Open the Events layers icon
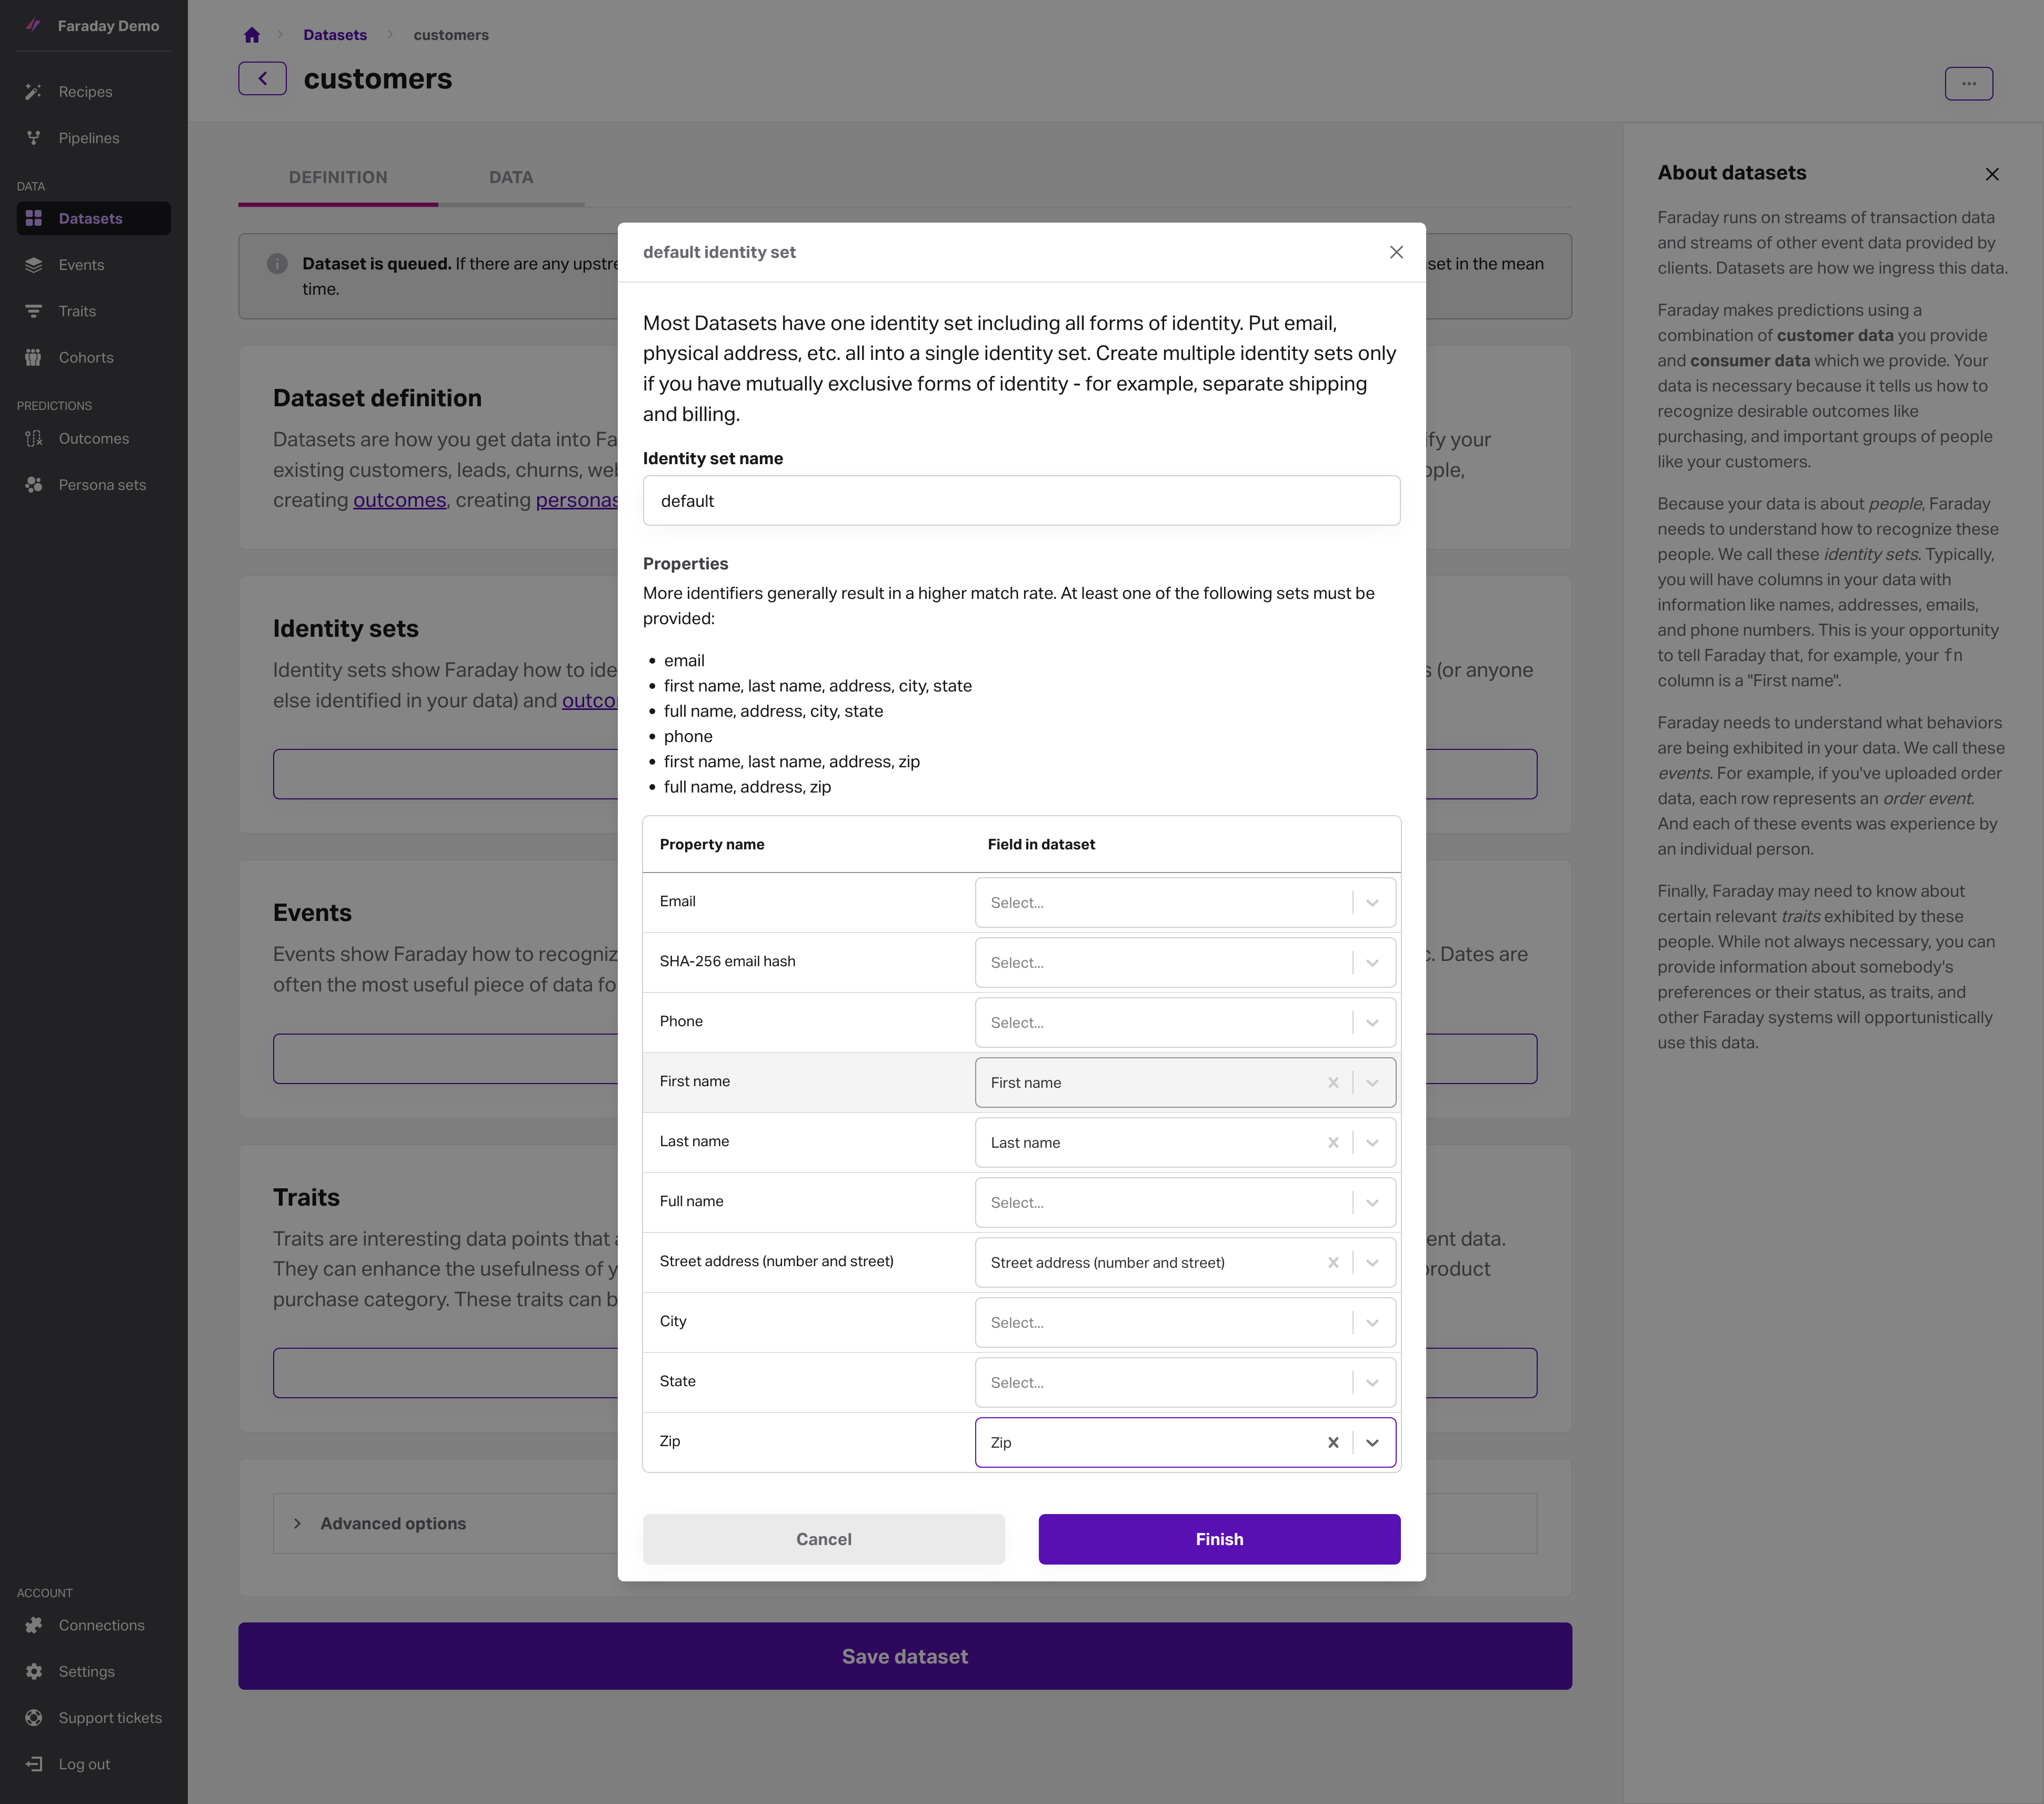Screen dimensions: 2044x1804 click(x=34, y=265)
